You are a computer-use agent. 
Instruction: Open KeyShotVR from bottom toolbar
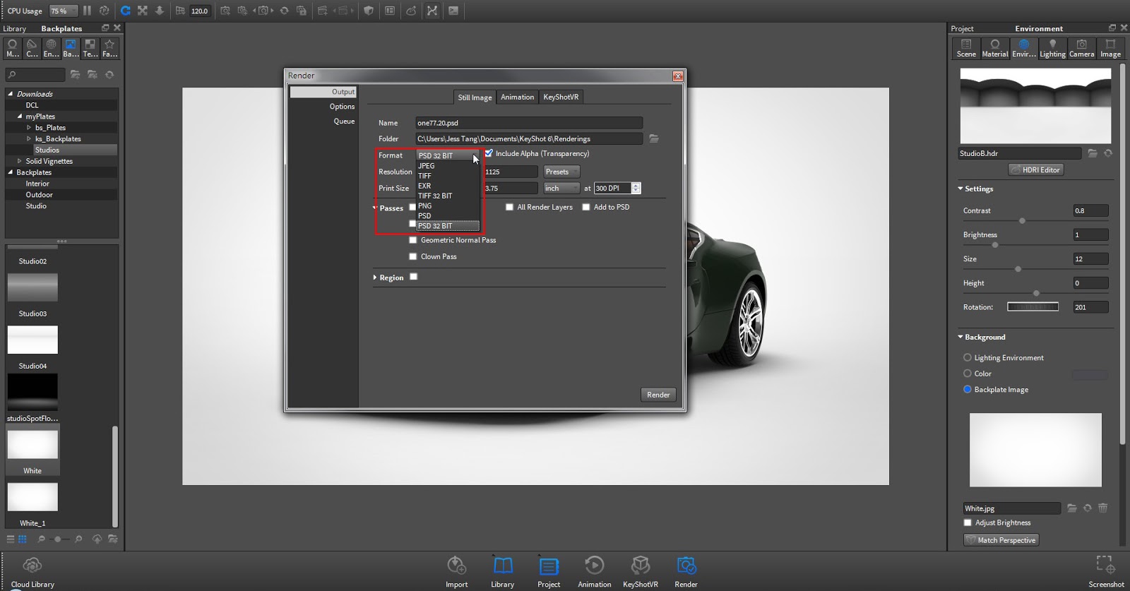click(641, 571)
